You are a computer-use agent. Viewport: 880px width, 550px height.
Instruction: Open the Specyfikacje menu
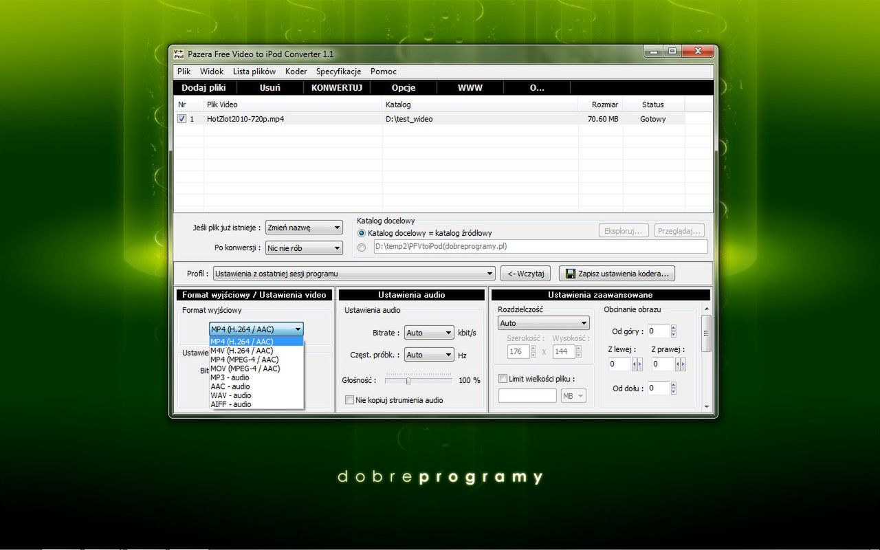pyautogui.click(x=338, y=71)
